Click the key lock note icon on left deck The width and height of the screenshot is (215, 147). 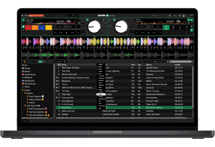tap(87, 20)
